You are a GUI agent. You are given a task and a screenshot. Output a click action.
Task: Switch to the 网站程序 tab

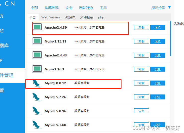(x=86, y=8)
